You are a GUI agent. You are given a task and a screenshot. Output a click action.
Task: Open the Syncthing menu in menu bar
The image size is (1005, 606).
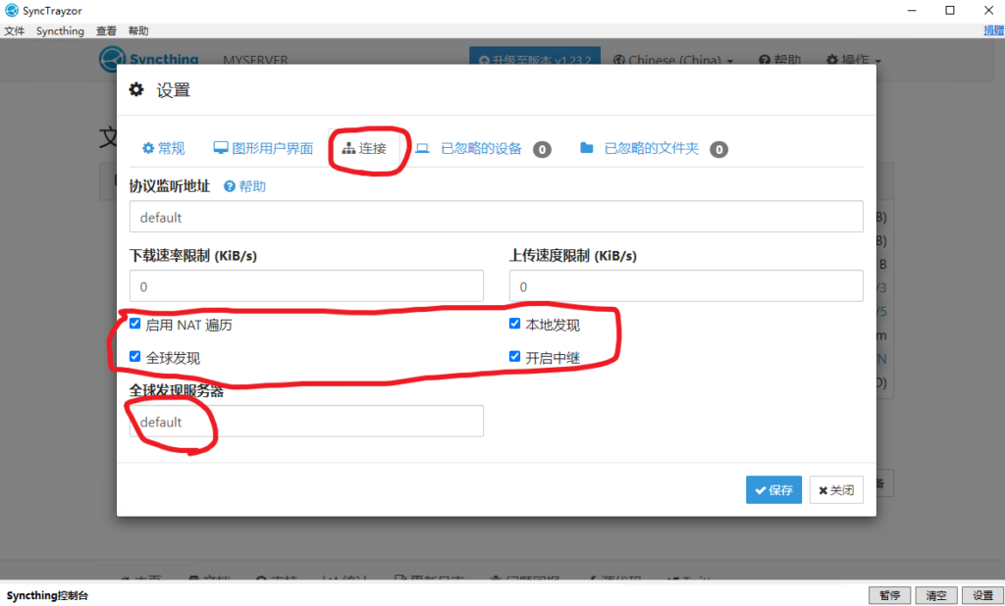pos(60,30)
